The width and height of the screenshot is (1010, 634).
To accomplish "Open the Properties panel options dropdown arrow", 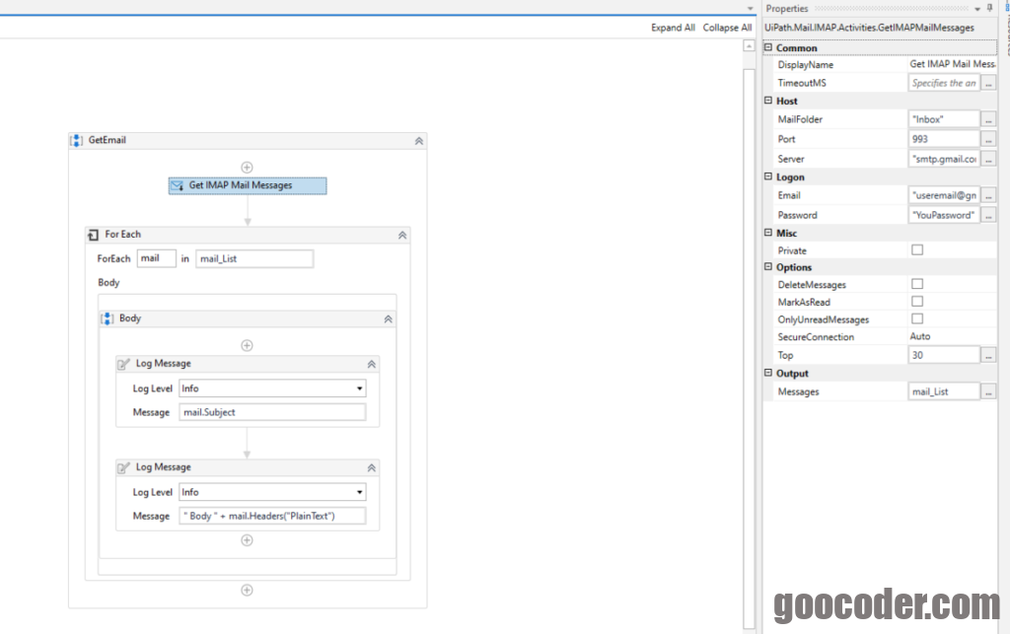I will tap(976, 8).
